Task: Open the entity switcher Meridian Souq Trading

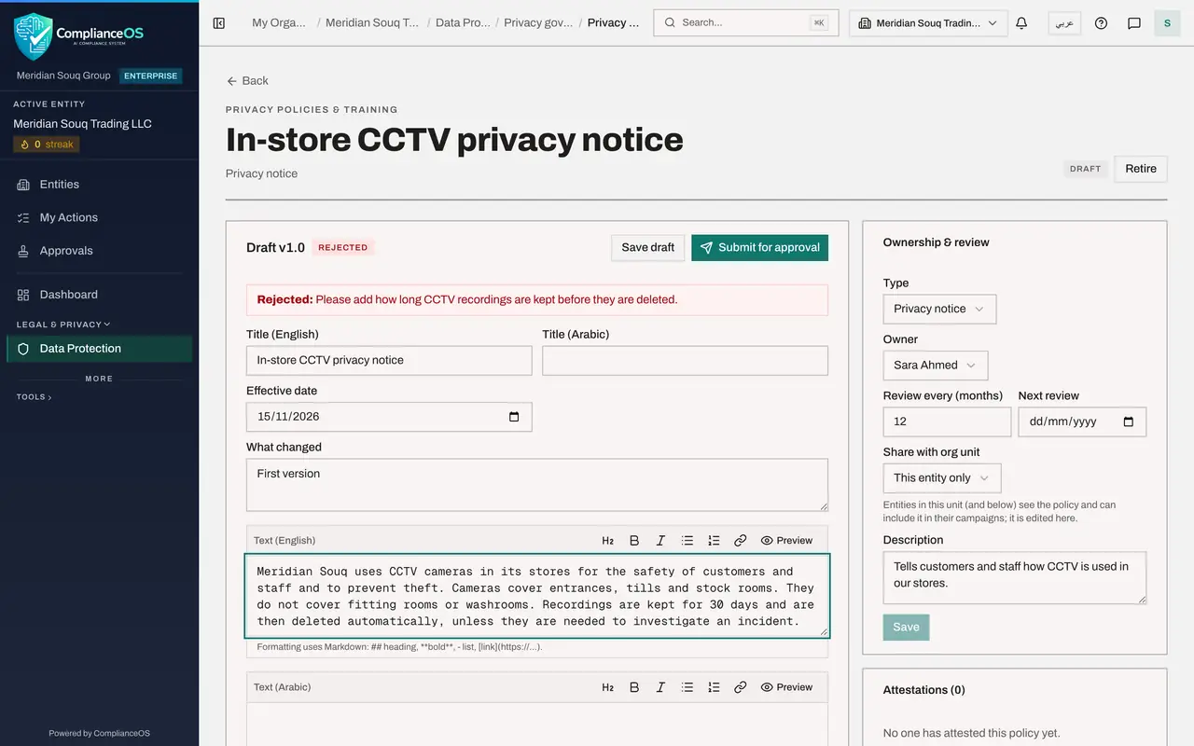Action: [928, 23]
